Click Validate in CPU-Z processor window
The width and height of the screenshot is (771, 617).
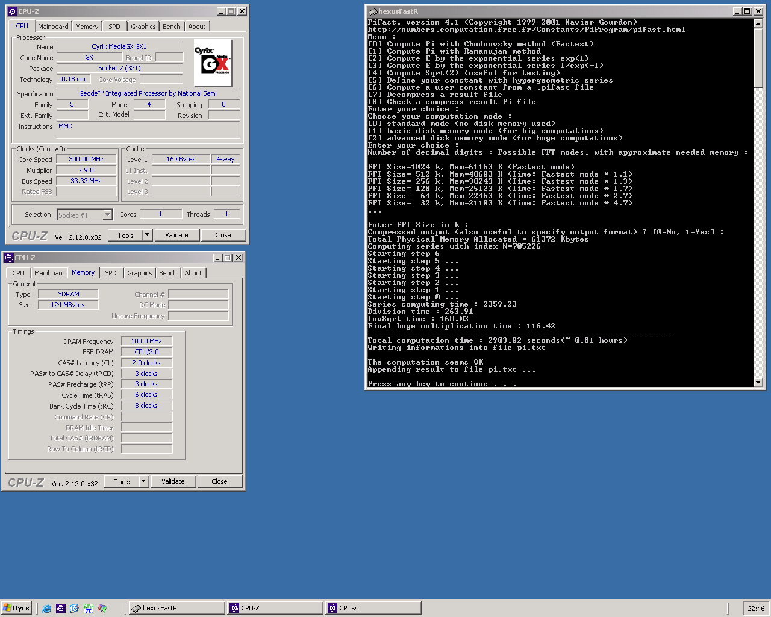point(176,236)
